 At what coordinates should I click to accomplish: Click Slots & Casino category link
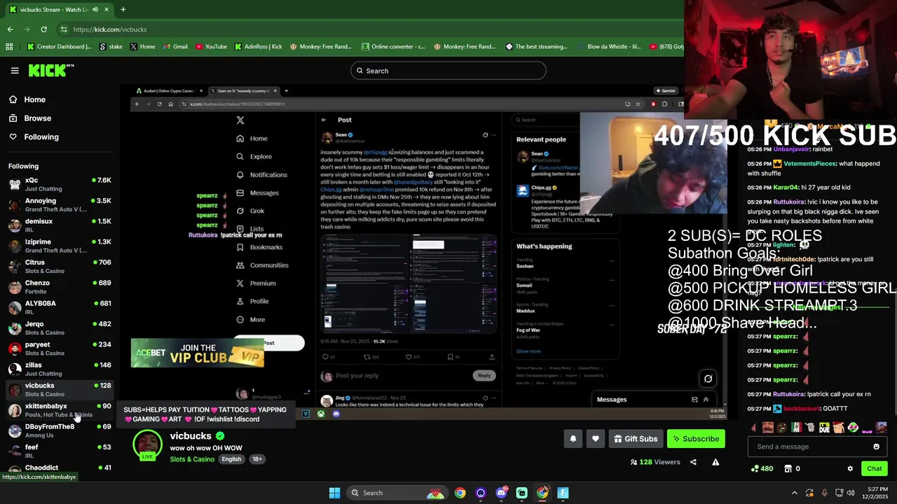[x=192, y=459]
